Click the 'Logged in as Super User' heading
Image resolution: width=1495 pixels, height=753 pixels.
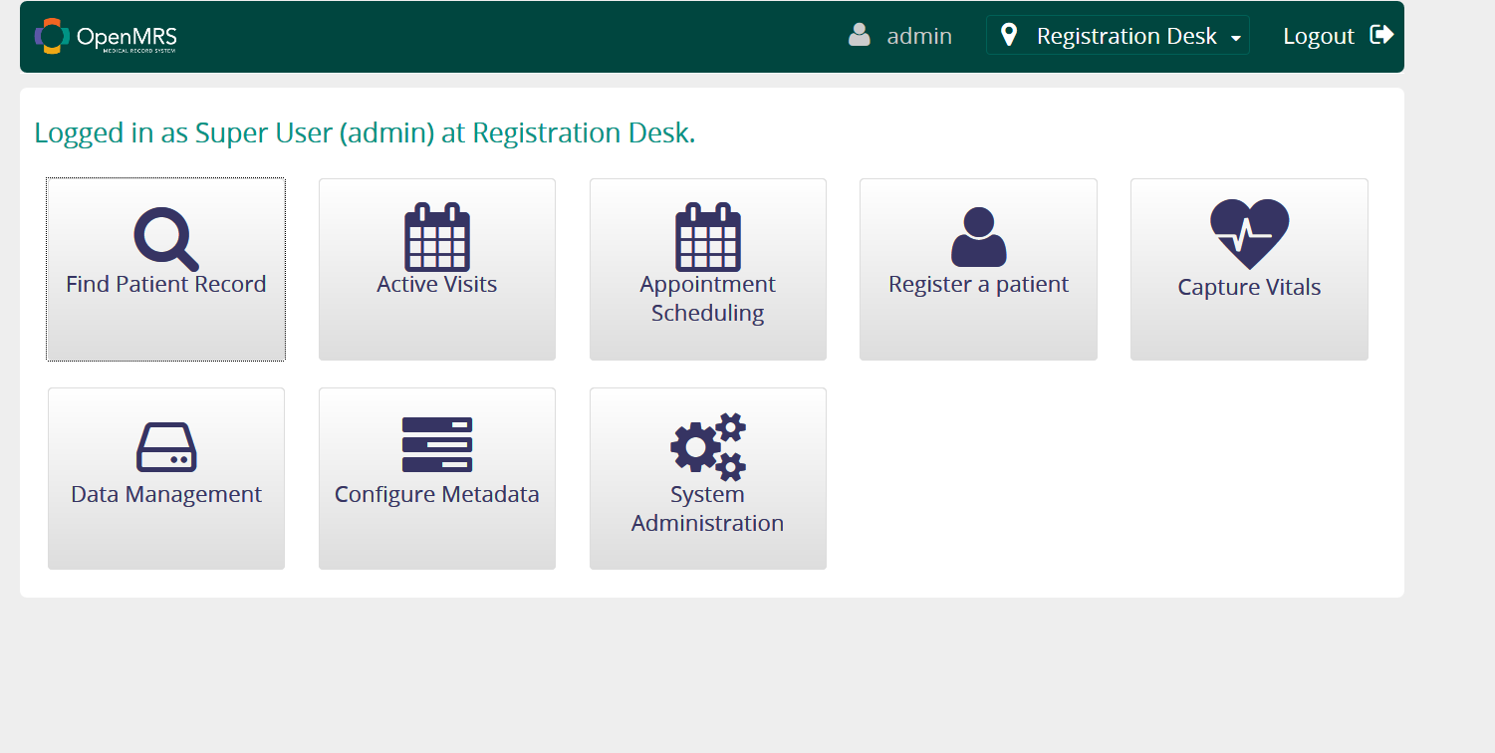(365, 133)
